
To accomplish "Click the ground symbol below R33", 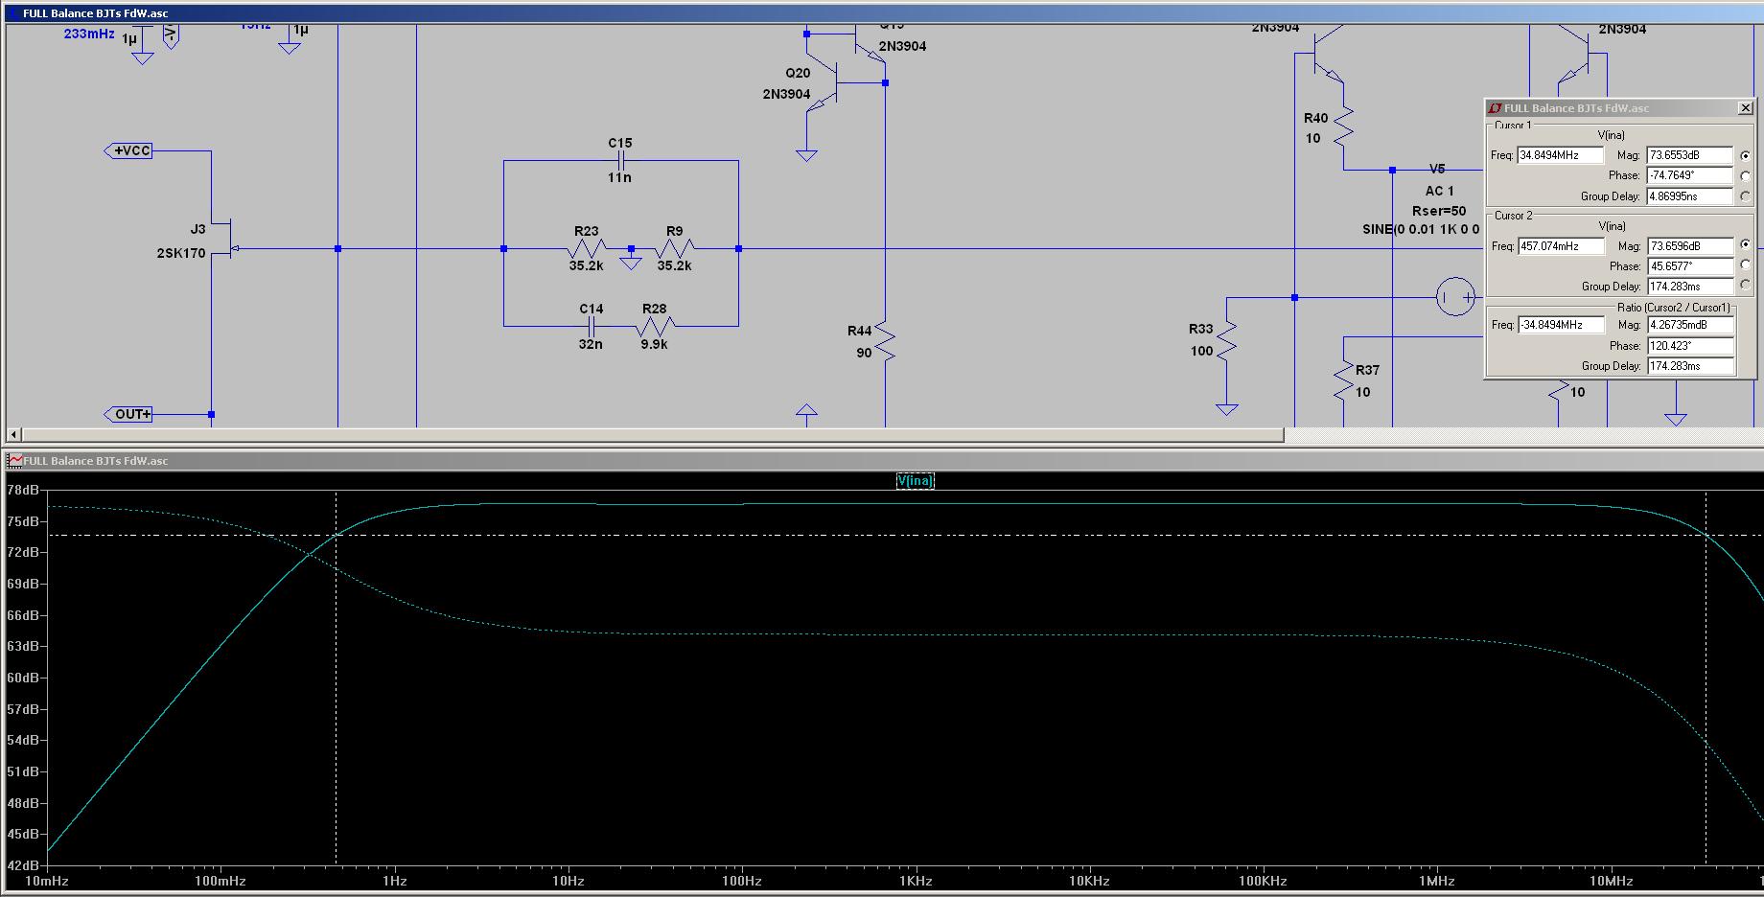I will click(x=1227, y=409).
